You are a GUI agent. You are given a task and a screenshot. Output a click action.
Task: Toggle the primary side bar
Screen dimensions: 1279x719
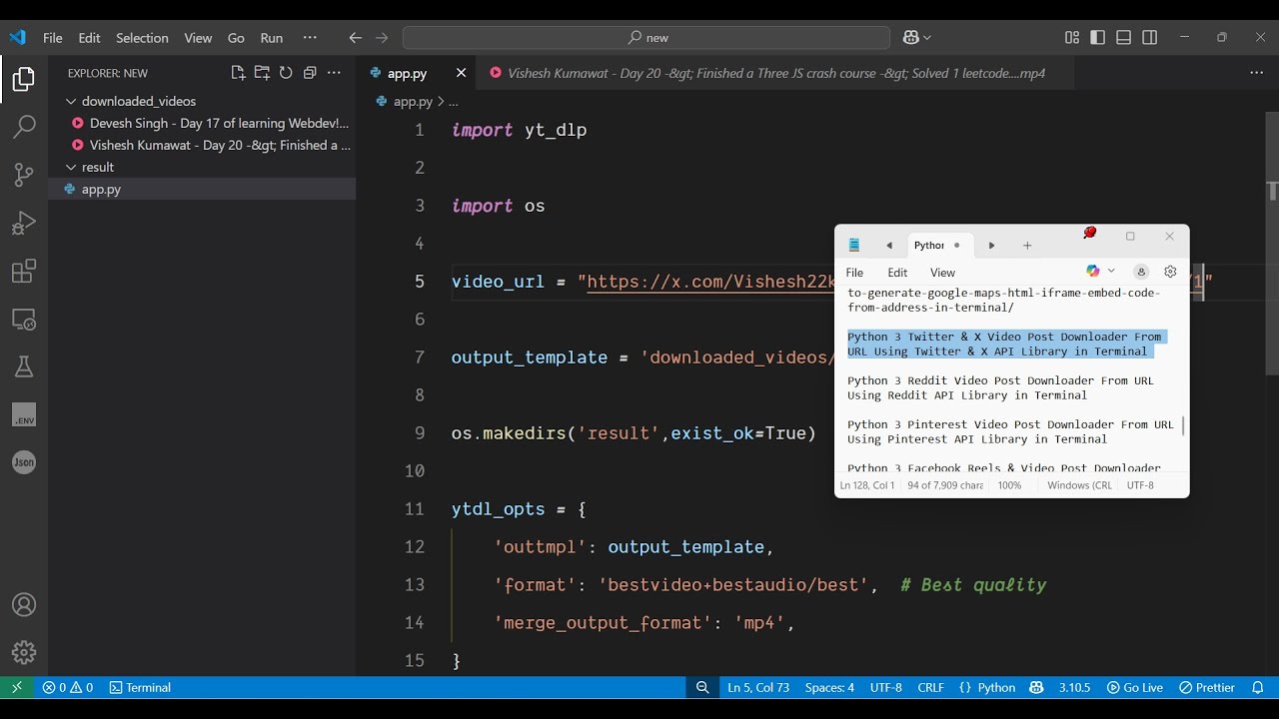(x=1098, y=38)
